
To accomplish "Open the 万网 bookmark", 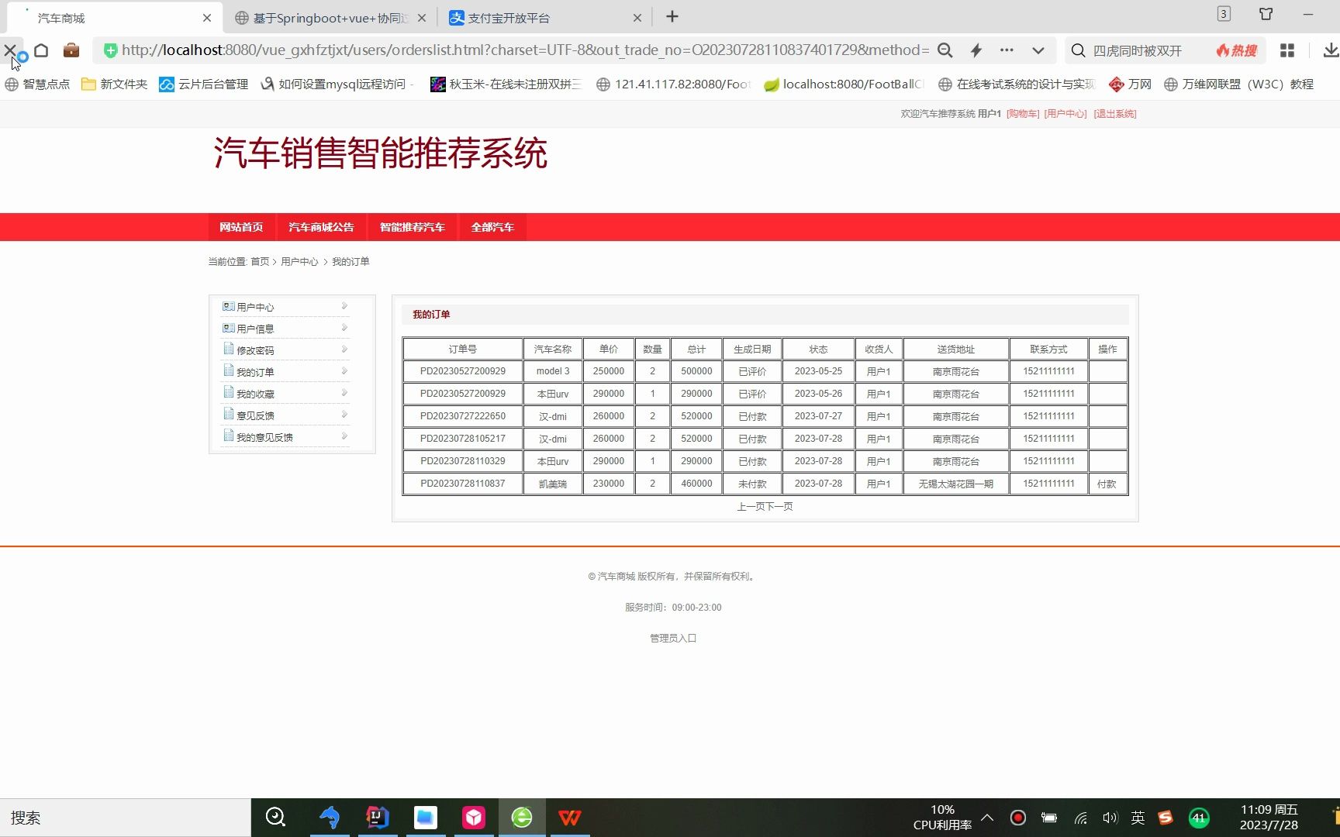I will pos(1130,84).
